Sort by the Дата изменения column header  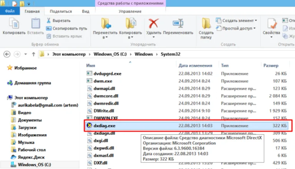pyautogui.click(x=195, y=65)
